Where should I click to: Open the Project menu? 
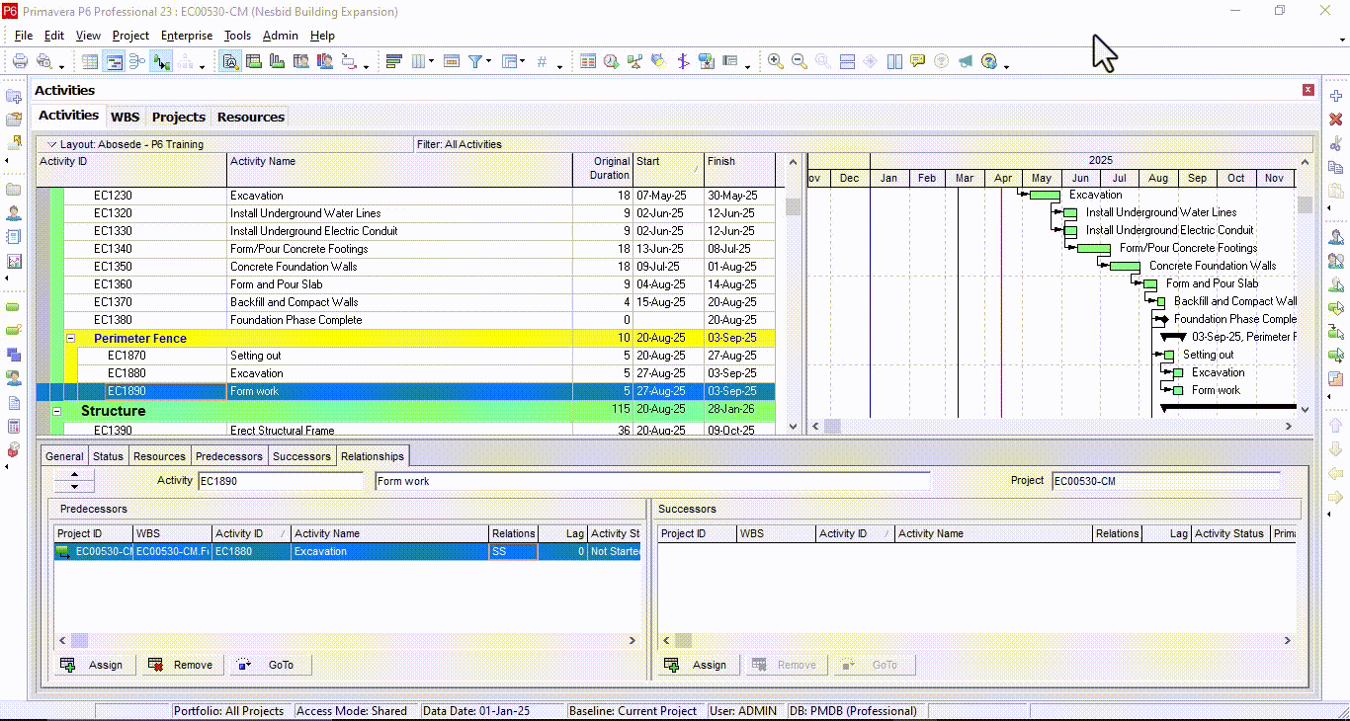(x=130, y=36)
